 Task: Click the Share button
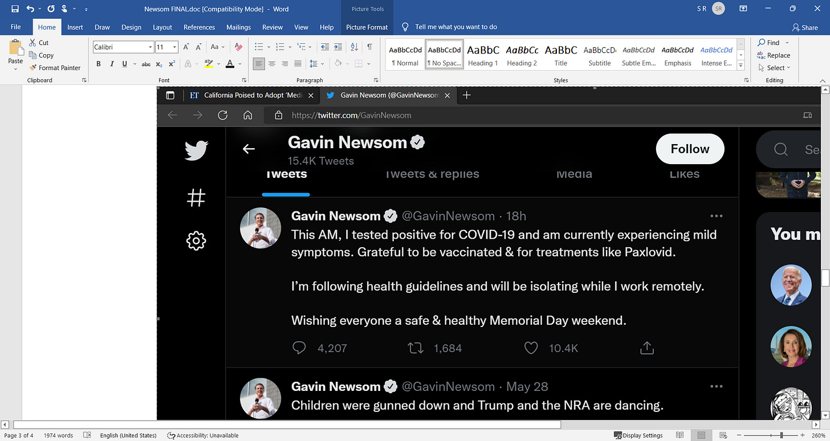(805, 27)
